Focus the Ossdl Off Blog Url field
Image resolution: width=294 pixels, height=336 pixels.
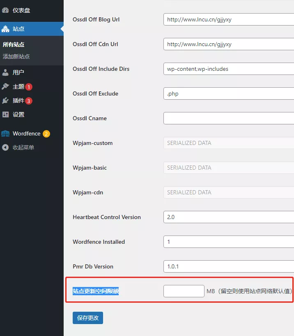pos(229,19)
